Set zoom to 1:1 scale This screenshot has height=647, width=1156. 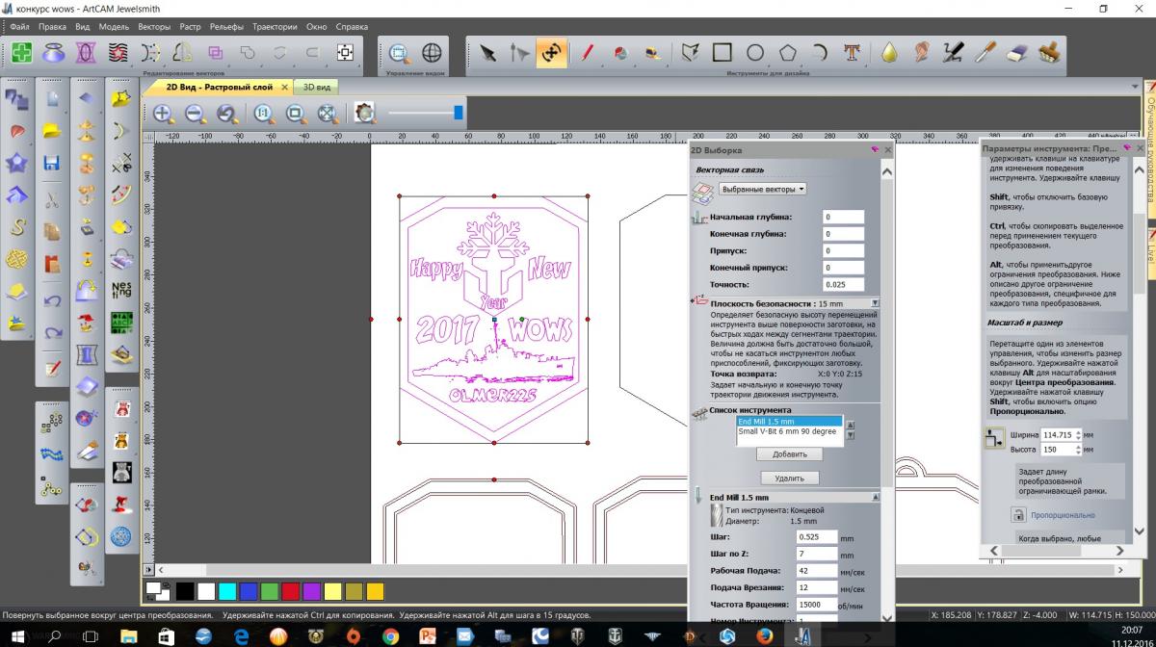(x=264, y=114)
